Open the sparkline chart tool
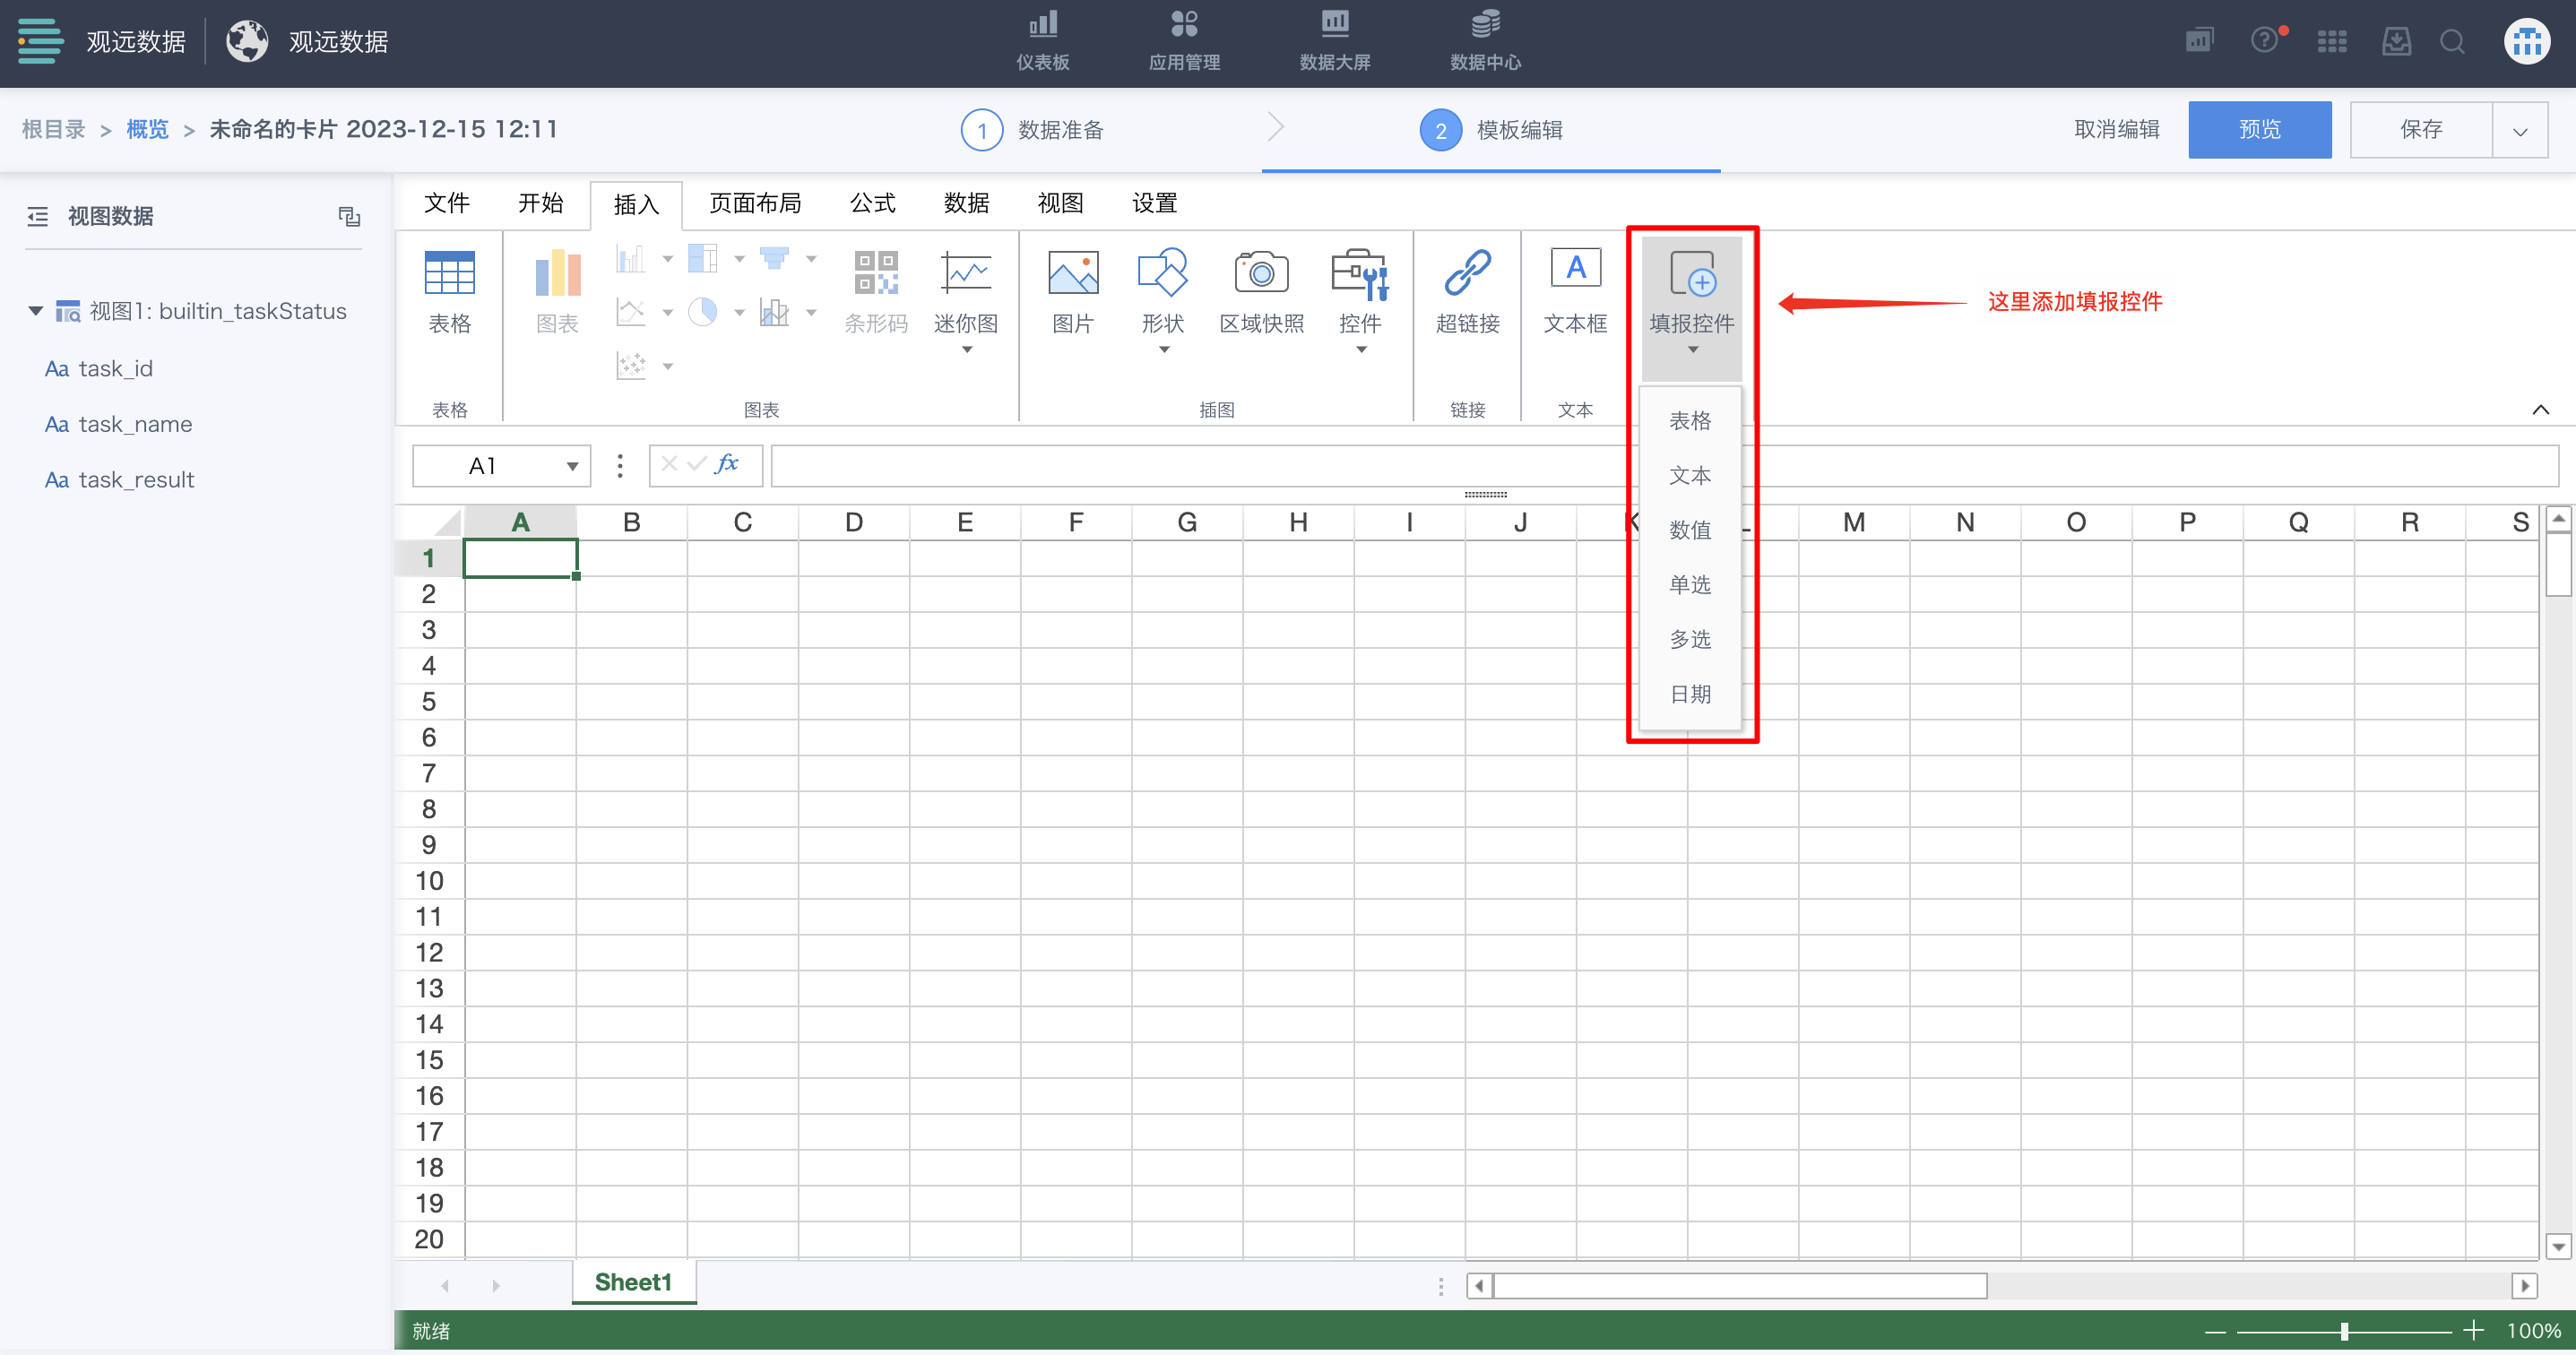Image resolution: width=2576 pixels, height=1355 pixels. click(965, 273)
